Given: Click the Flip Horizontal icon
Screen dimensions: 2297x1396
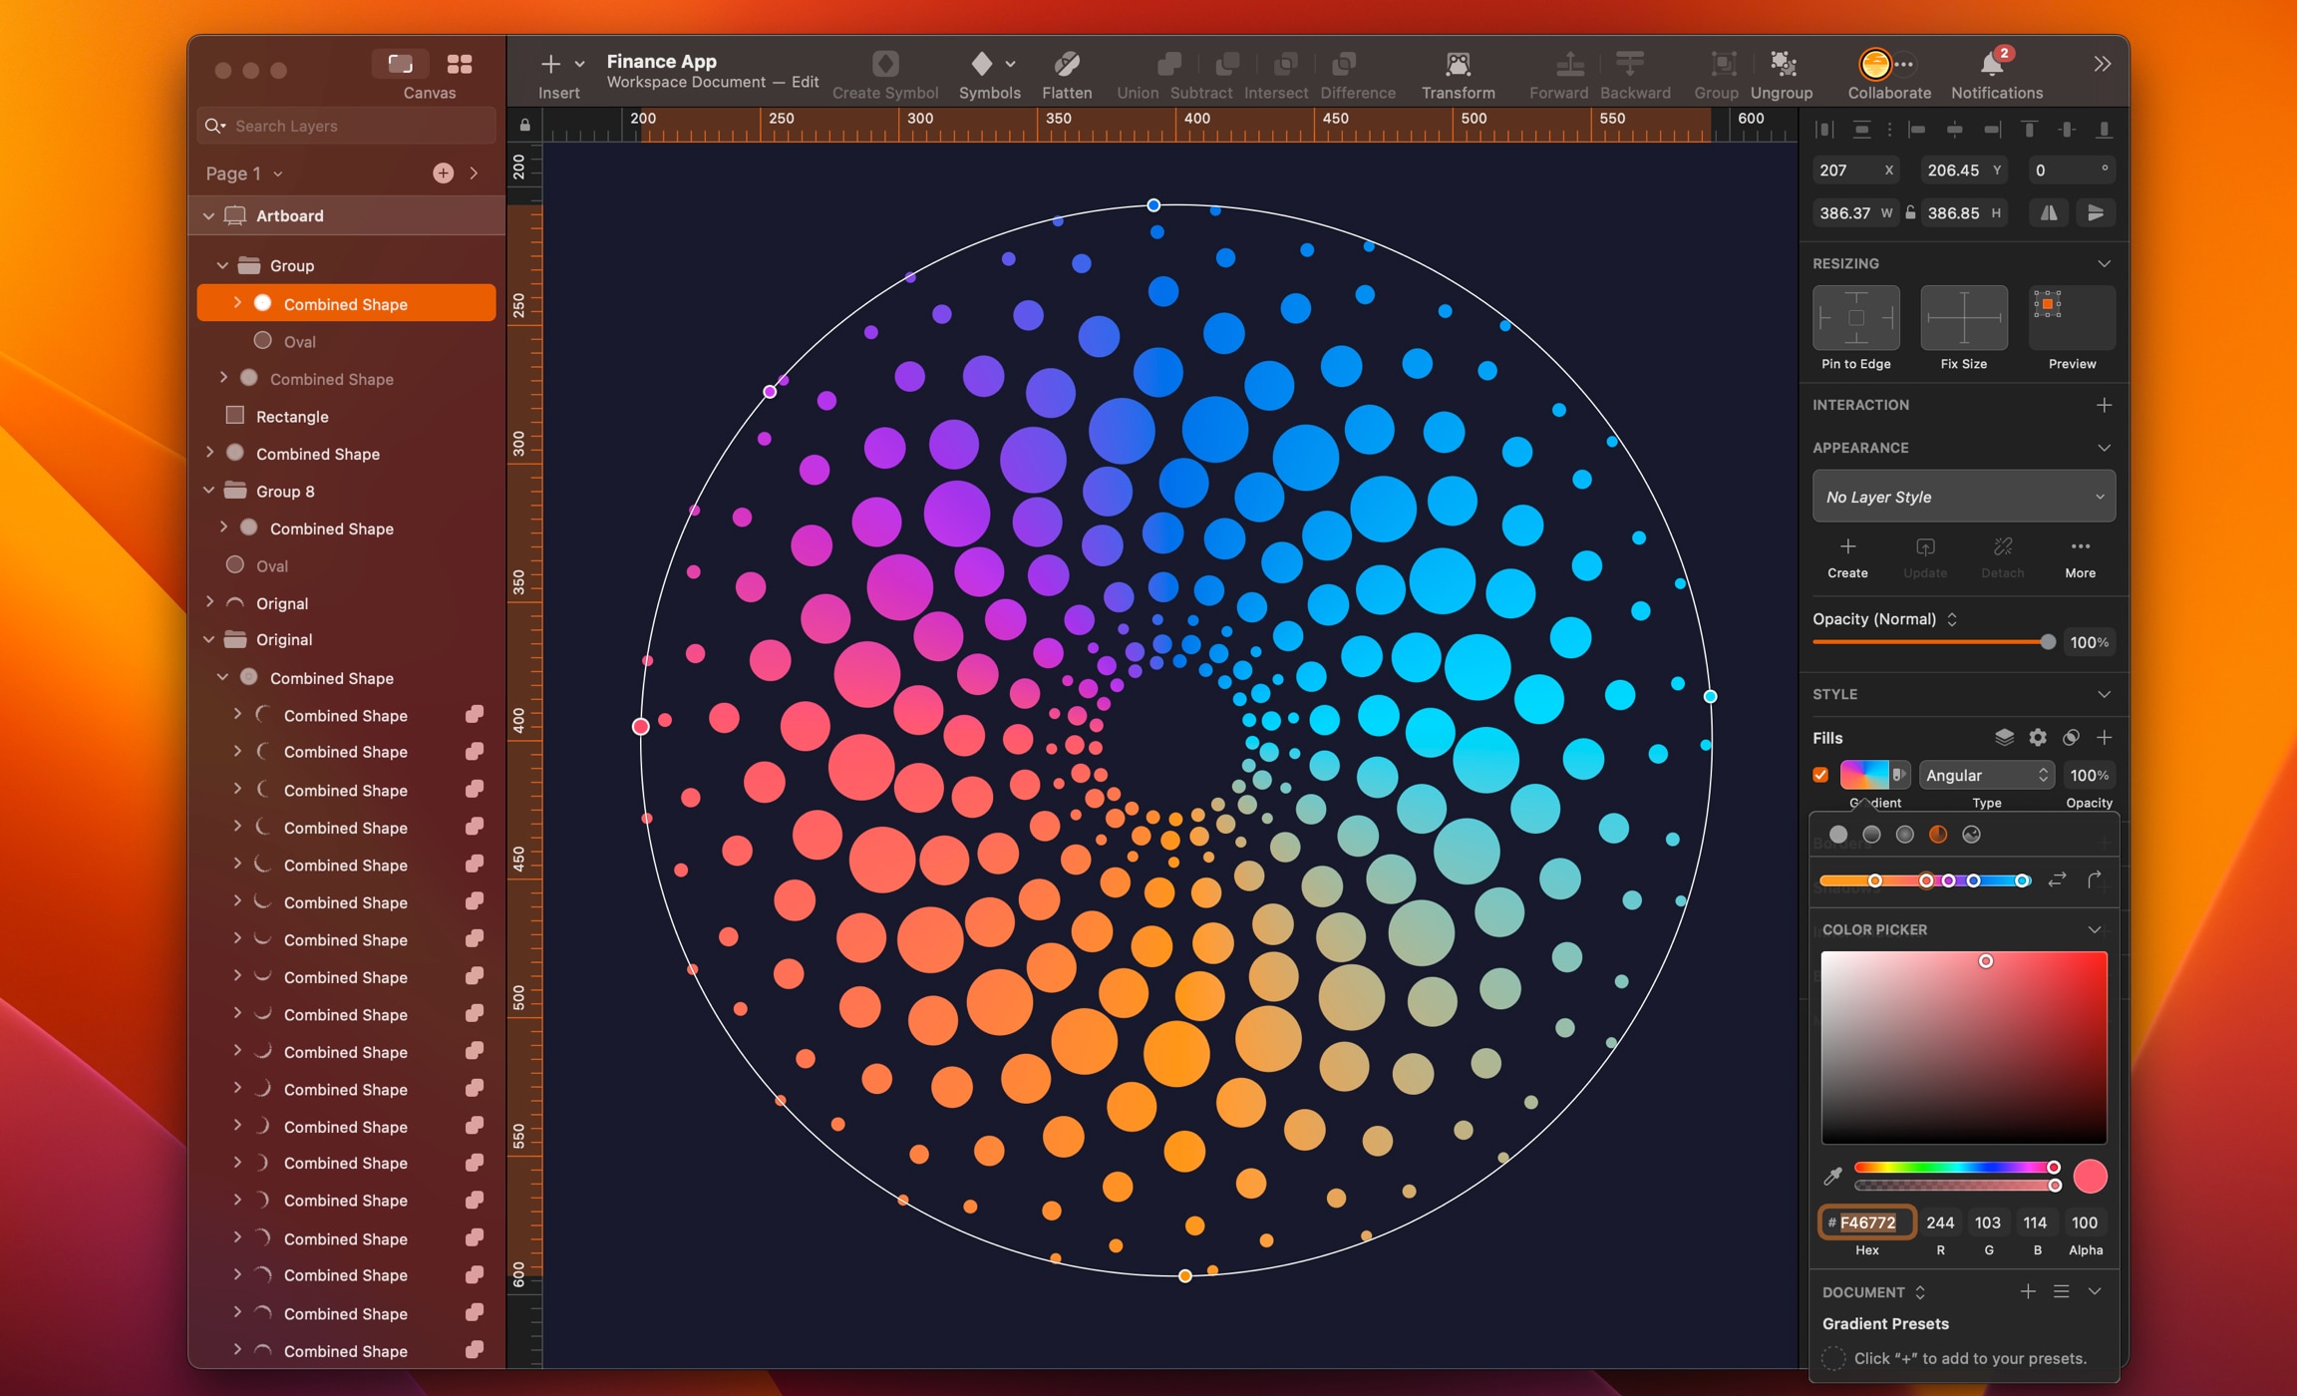Looking at the screenshot, I should (x=2049, y=212).
